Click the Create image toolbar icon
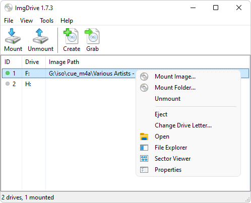This screenshot has height=203, width=251. click(71, 36)
